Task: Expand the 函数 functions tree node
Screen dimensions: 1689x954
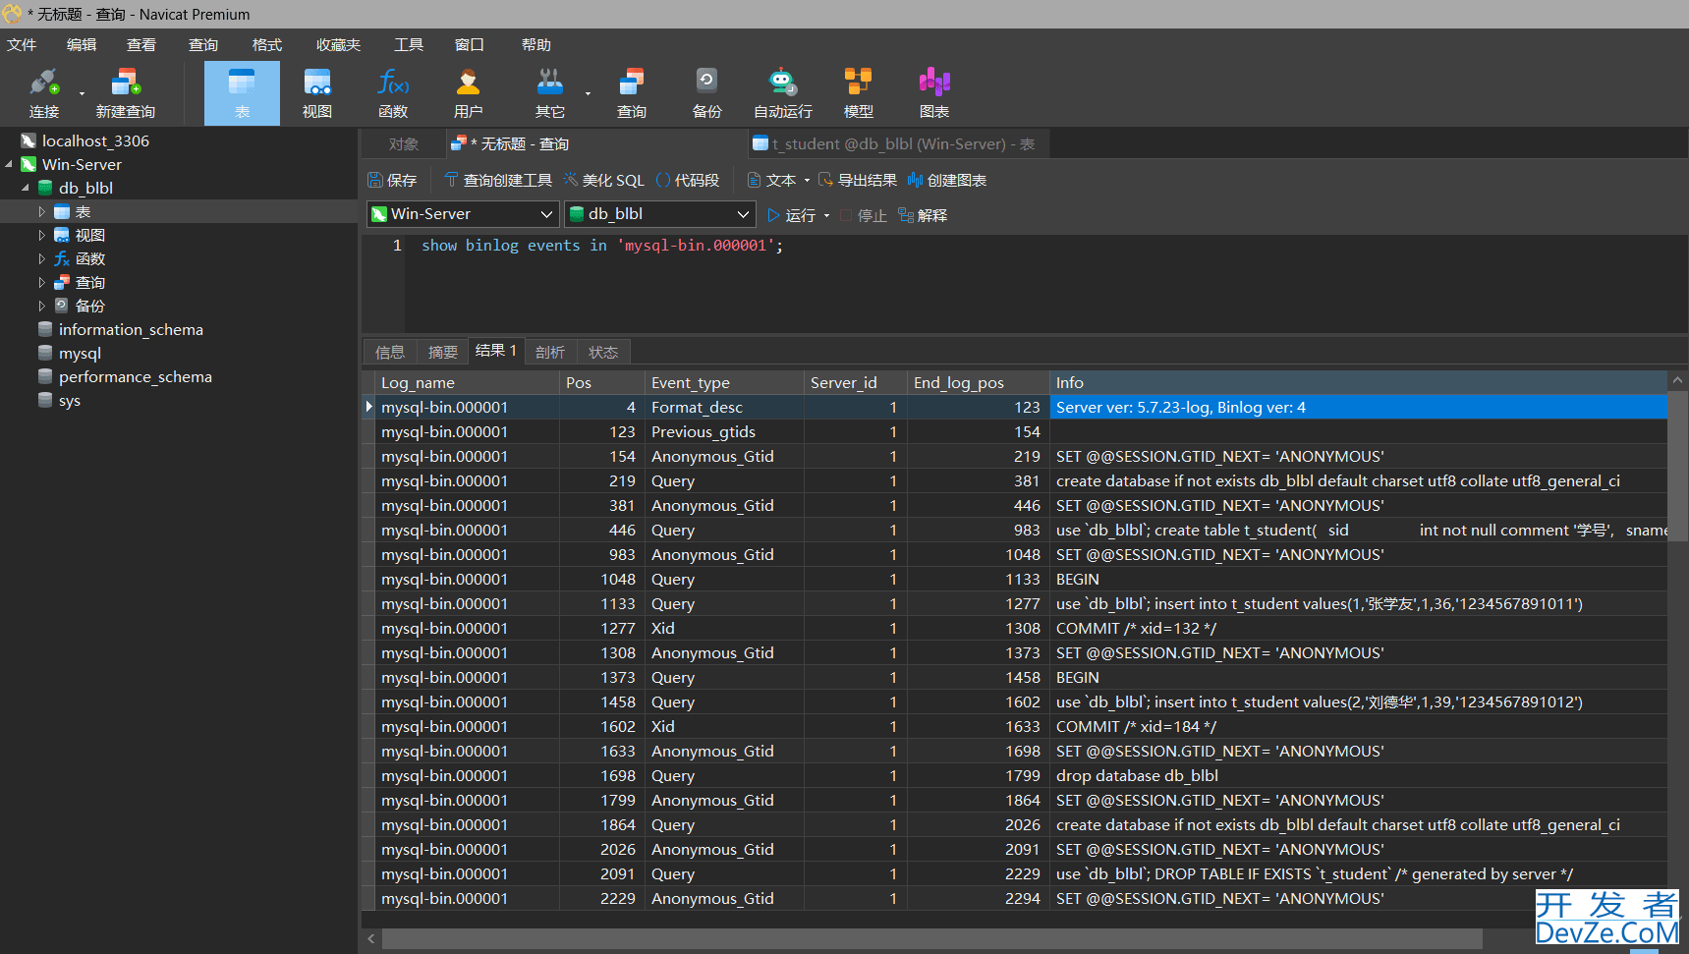Action: point(41,258)
